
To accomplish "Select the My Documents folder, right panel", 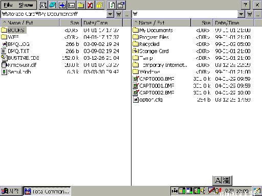I will click(x=153, y=30).
